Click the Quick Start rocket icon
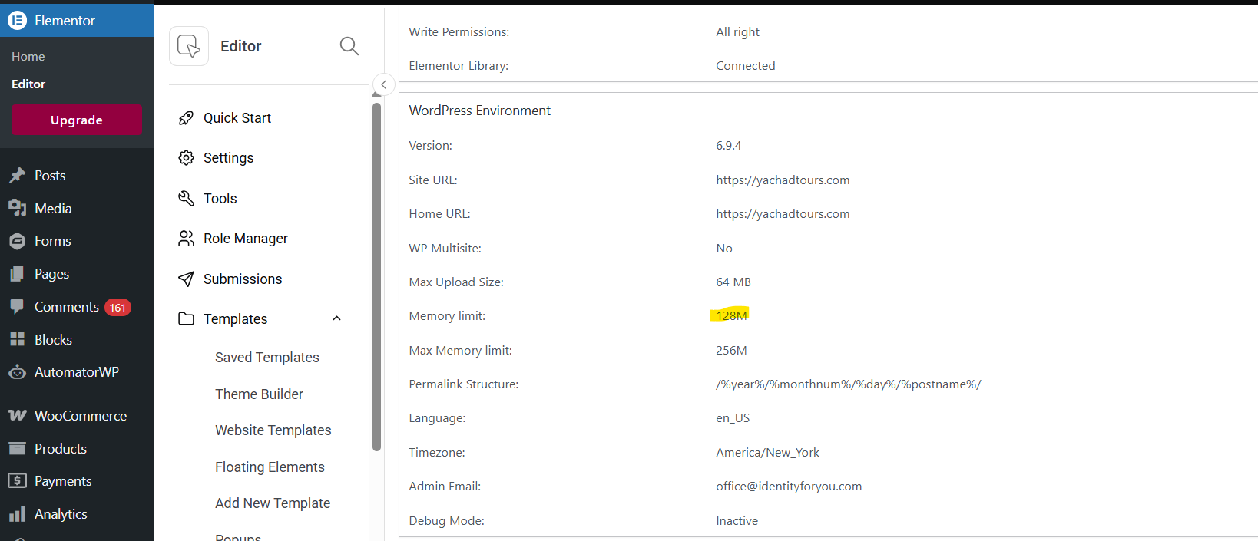 (186, 118)
